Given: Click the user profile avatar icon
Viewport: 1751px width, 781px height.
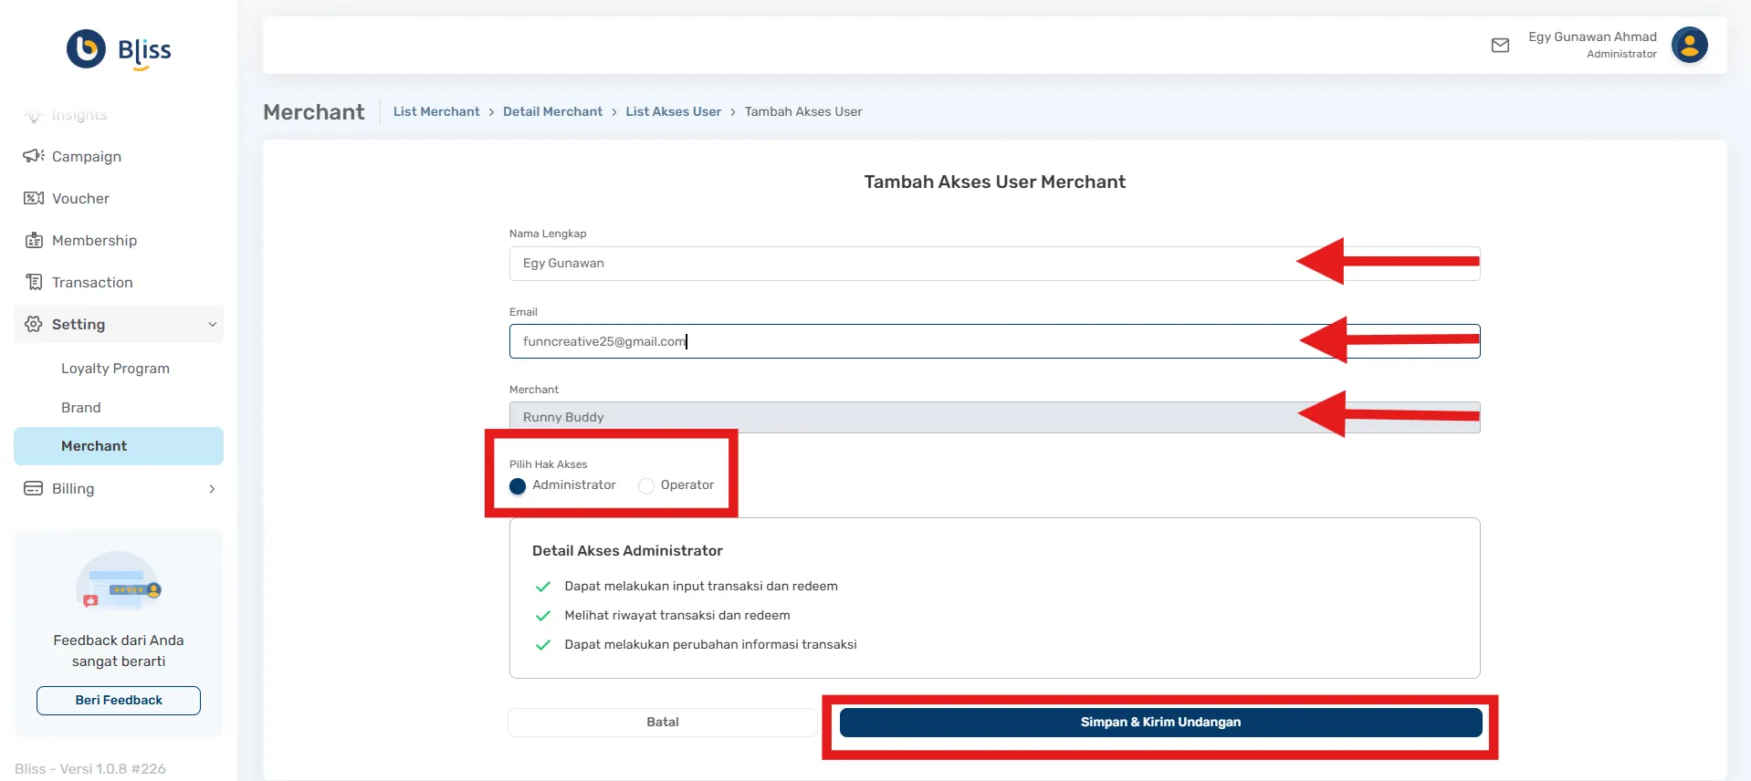Looking at the screenshot, I should [1689, 45].
